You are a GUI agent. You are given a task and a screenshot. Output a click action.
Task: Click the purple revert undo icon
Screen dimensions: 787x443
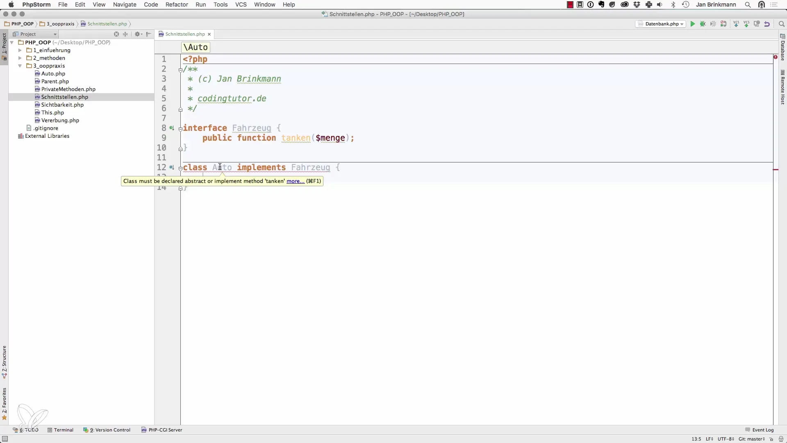click(x=767, y=24)
